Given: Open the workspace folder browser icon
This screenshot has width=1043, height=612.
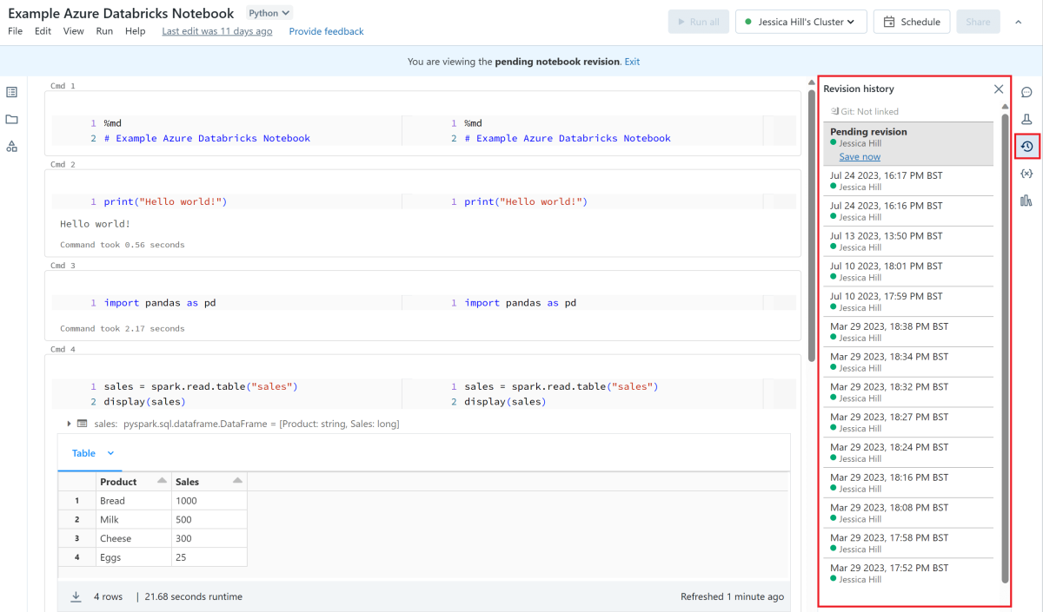Looking at the screenshot, I should click(x=12, y=119).
